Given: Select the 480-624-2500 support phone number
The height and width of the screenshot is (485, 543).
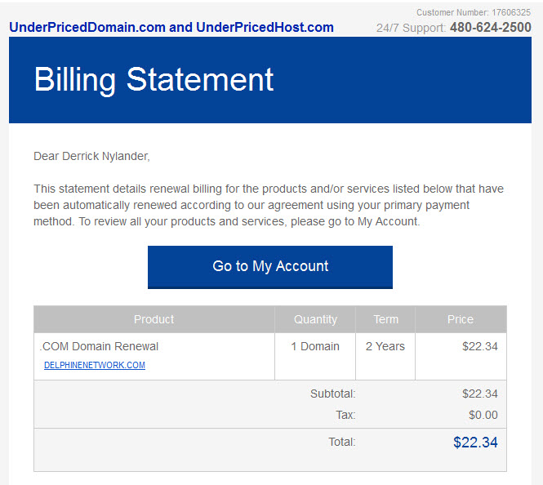Looking at the screenshot, I should point(491,27).
